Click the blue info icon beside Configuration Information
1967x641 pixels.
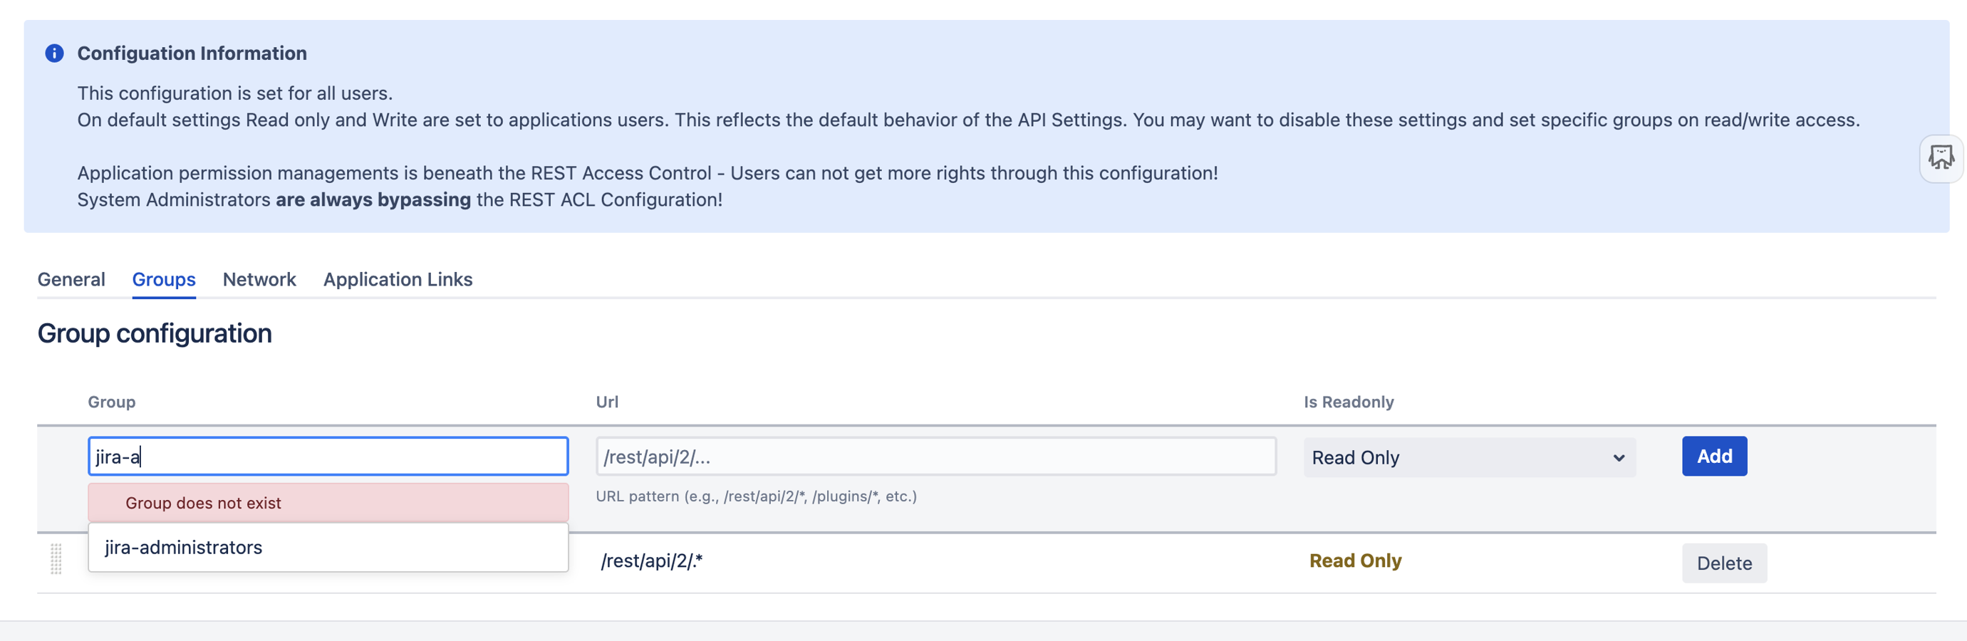(x=54, y=53)
